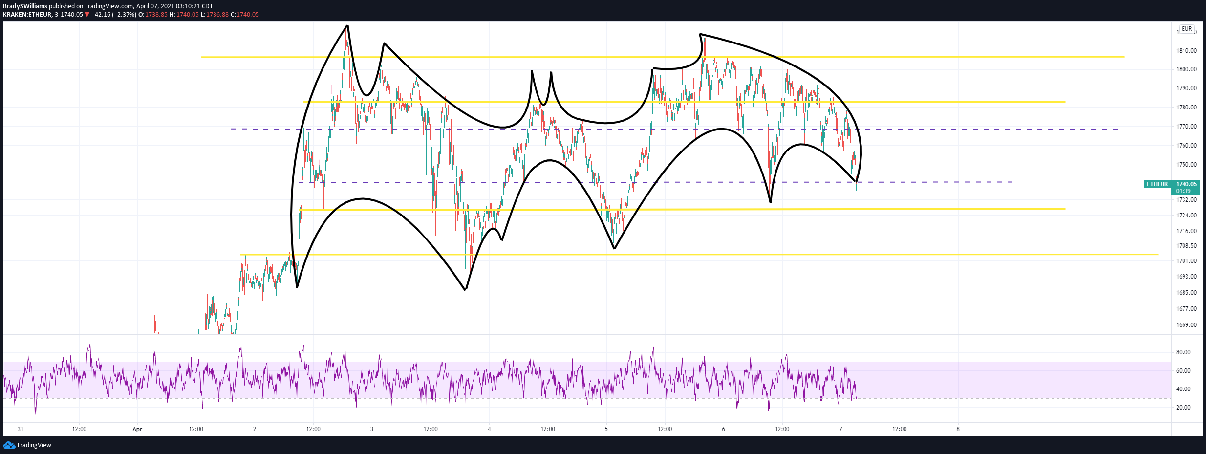This screenshot has height=454, width=1206.
Task: Select the yellow horizontal line near 1806
Action: click(663, 57)
